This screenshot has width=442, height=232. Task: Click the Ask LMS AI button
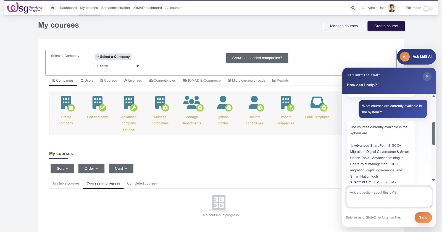pos(416,57)
